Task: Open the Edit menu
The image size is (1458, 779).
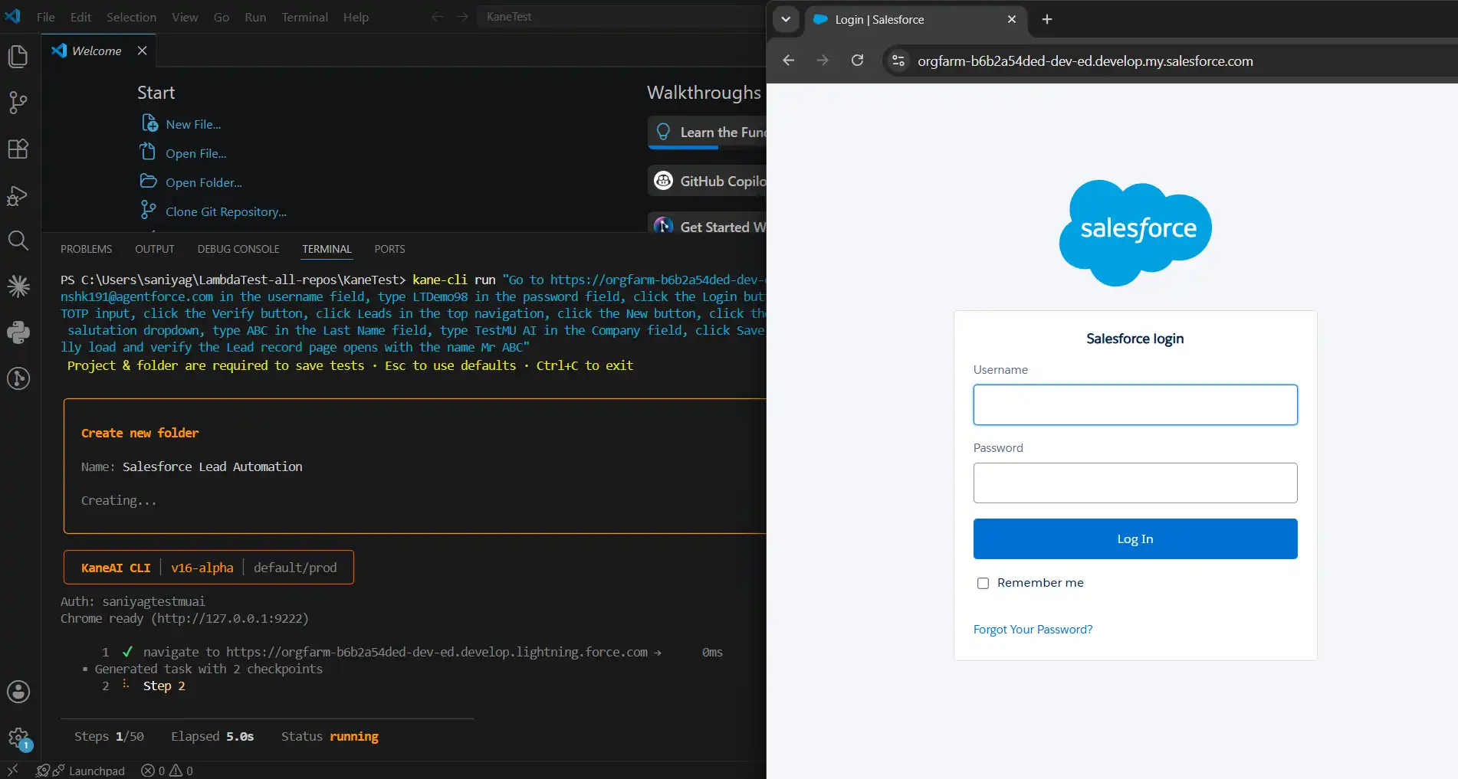Action: 80,17
